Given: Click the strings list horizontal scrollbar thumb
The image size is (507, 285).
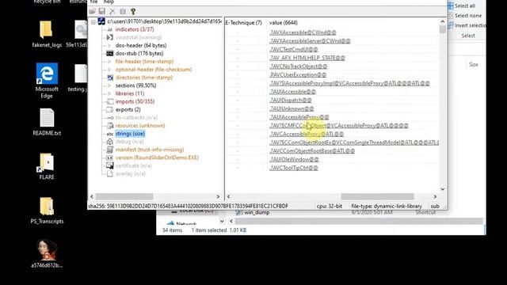Looking at the screenshot, I should coord(377,196).
